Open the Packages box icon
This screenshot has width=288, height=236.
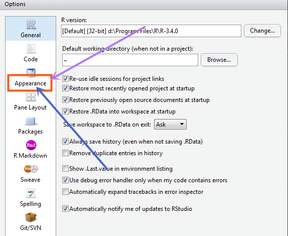[x=31, y=122]
